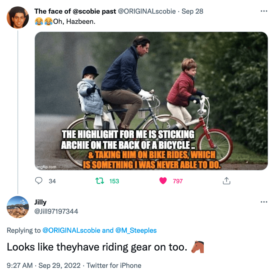Click the 797 likes count
This screenshot has width=274, height=275.
point(177,181)
